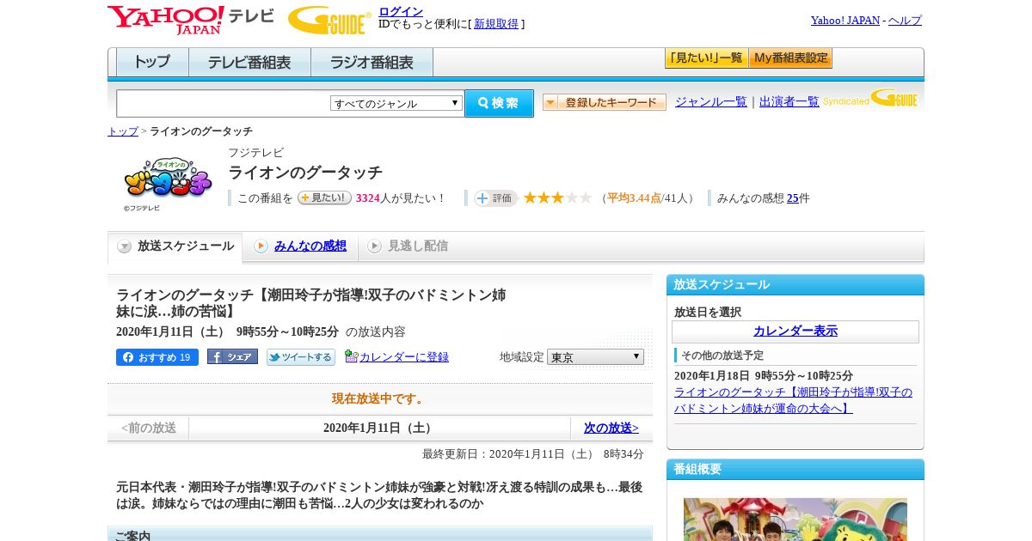The image size is (1032, 541).
Task: Click the 検索 search button
Action: 499,103
